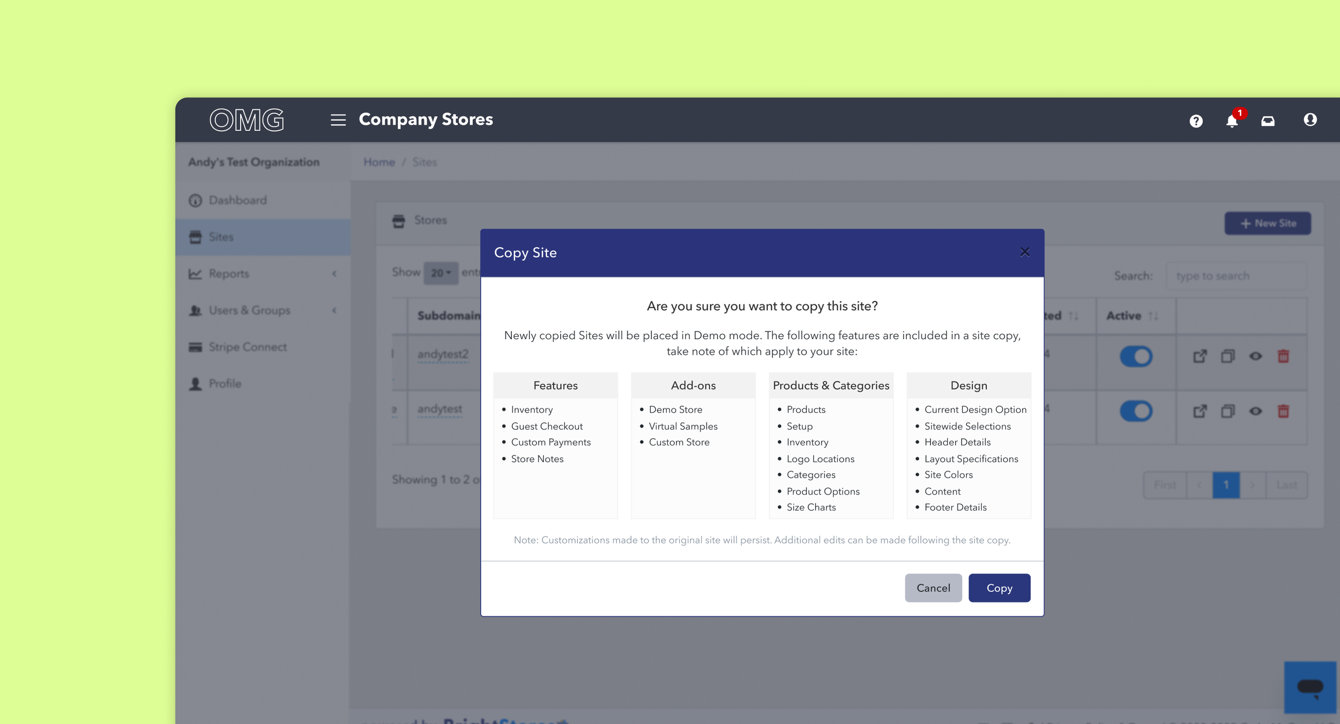Screen dimensions: 1340x724
Task: Toggle the Active switch for andytest
Action: 1136,411
